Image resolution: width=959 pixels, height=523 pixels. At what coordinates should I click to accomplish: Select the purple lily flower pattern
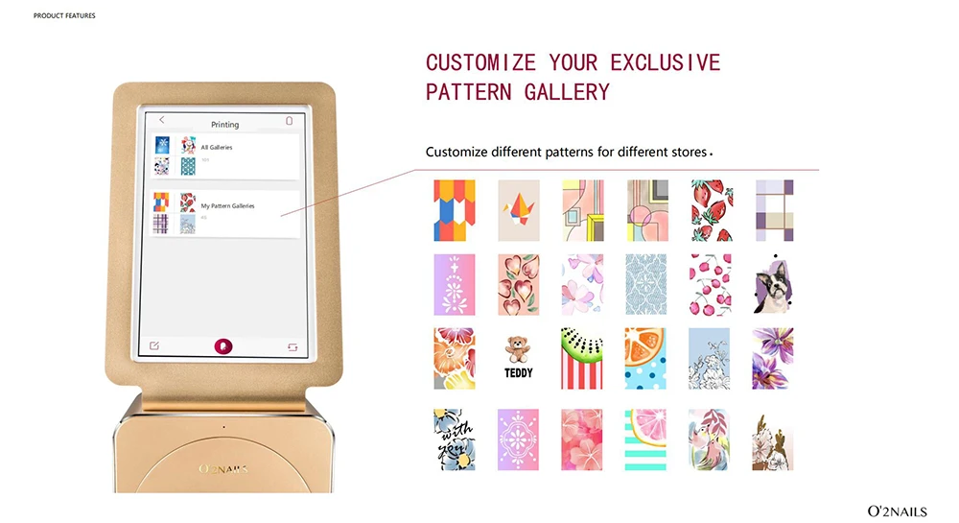pyautogui.click(x=772, y=359)
